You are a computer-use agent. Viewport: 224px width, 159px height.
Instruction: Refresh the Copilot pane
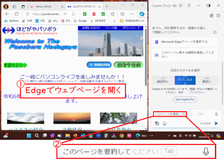189,5
